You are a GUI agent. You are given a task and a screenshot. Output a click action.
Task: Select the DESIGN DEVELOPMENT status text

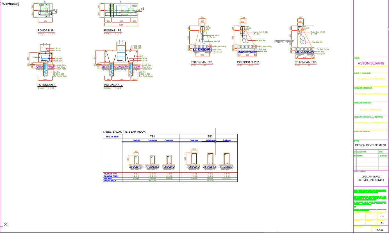tap(370, 145)
